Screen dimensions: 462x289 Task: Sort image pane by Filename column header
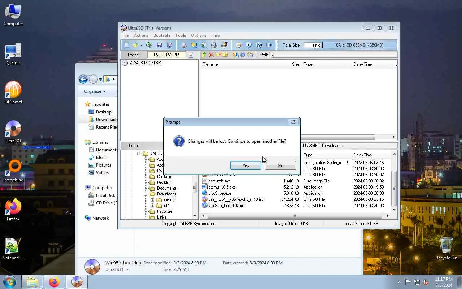point(236,64)
